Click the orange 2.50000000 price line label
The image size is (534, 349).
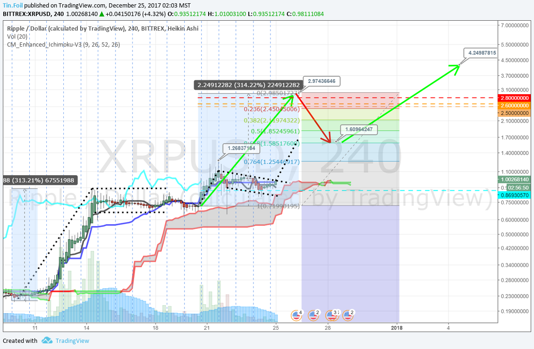(514, 113)
